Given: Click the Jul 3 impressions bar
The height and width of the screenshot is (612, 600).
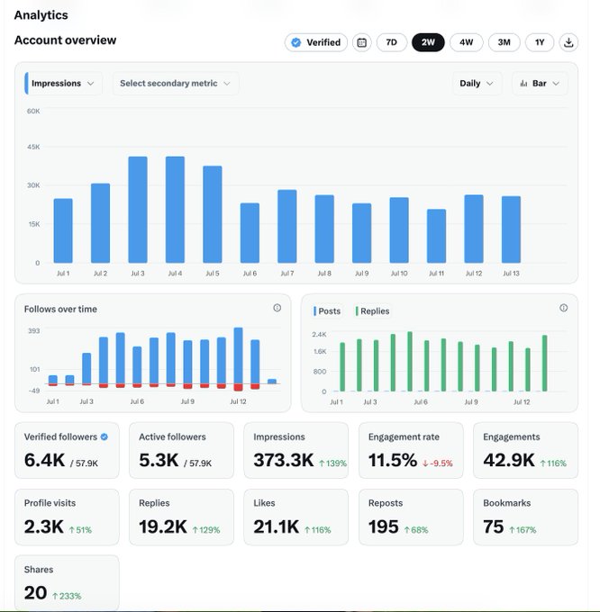Looking at the screenshot, I should 138,210.
